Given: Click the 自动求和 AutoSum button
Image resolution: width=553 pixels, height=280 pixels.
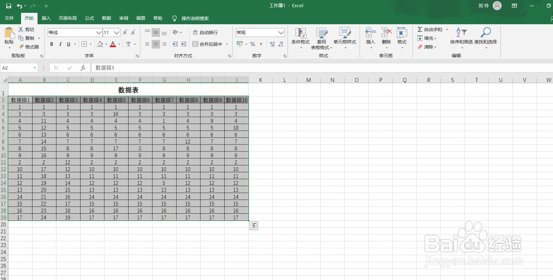Looking at the screenshot, I should 430,29.
